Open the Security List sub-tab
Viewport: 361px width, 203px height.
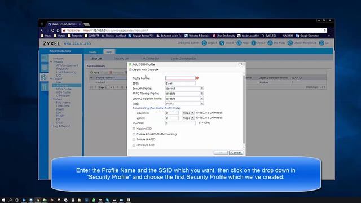(121, 59)
